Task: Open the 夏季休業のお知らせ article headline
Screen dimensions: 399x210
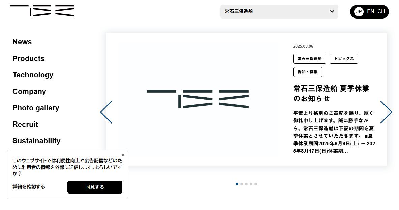Action: click(331, 93)
